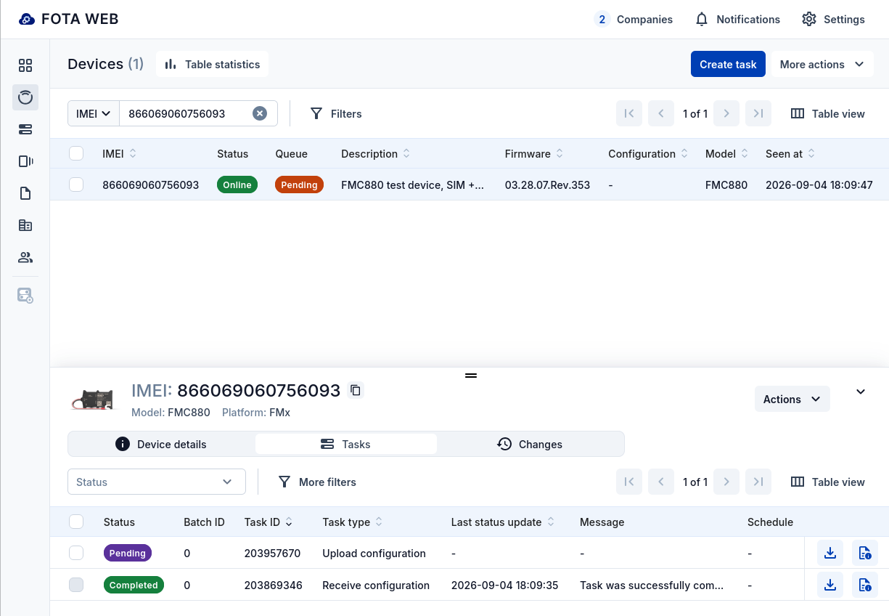Sort tasks by Last status update
The image size is (889, 616).
pos(503,522)
